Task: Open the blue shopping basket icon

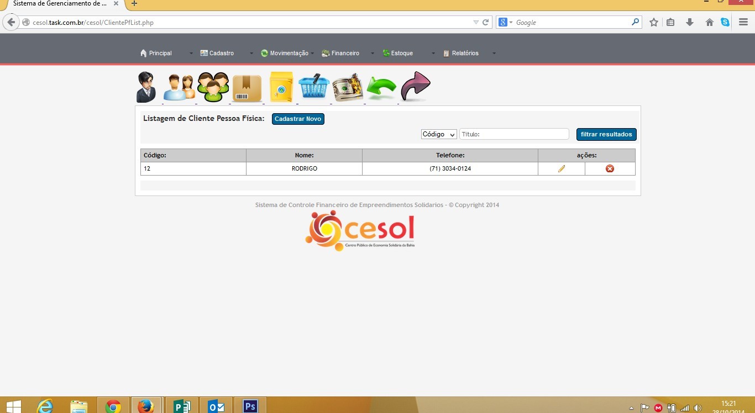Action: (314, 87)
